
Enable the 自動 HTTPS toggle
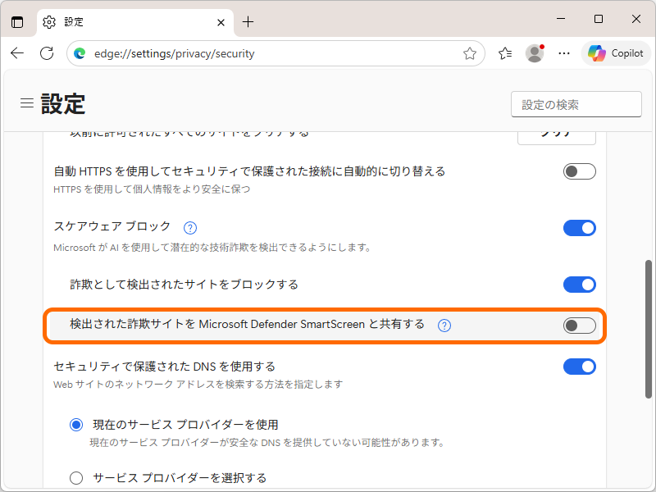click(x=579, y=171)
